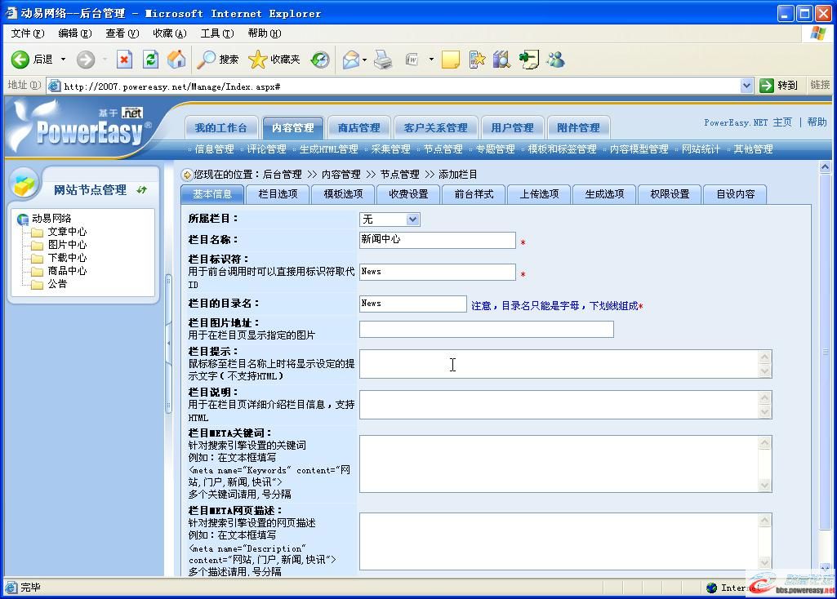This screenshot has width=837, height=599.
Task: Click inside the 栏目名称 text field
Action: pos(436,240)
